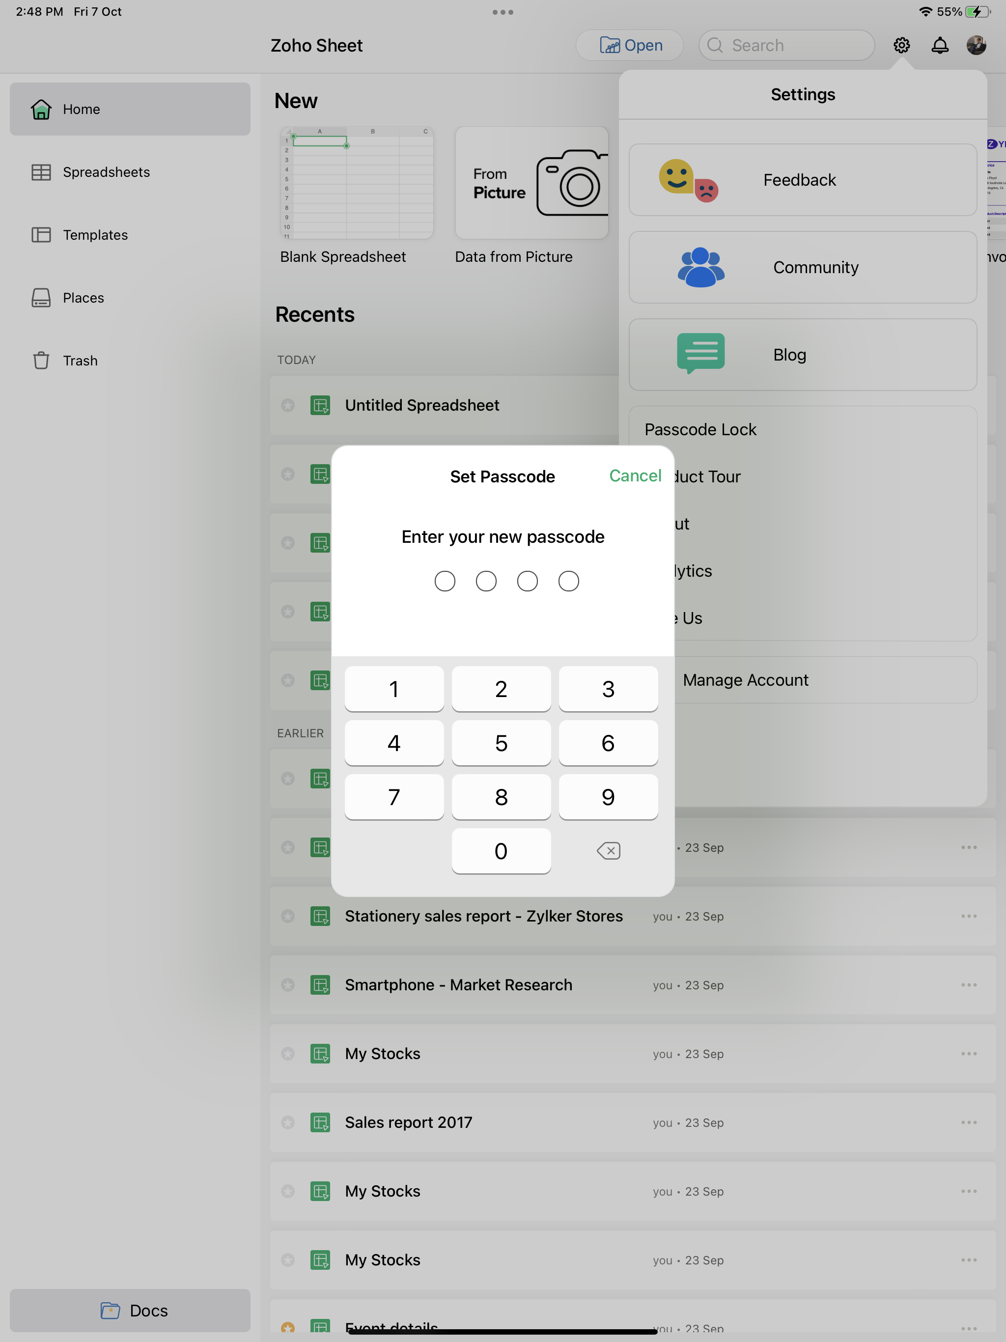Switch to Templates in the sidebar
1006x1342 pixels.
[95, 235]
